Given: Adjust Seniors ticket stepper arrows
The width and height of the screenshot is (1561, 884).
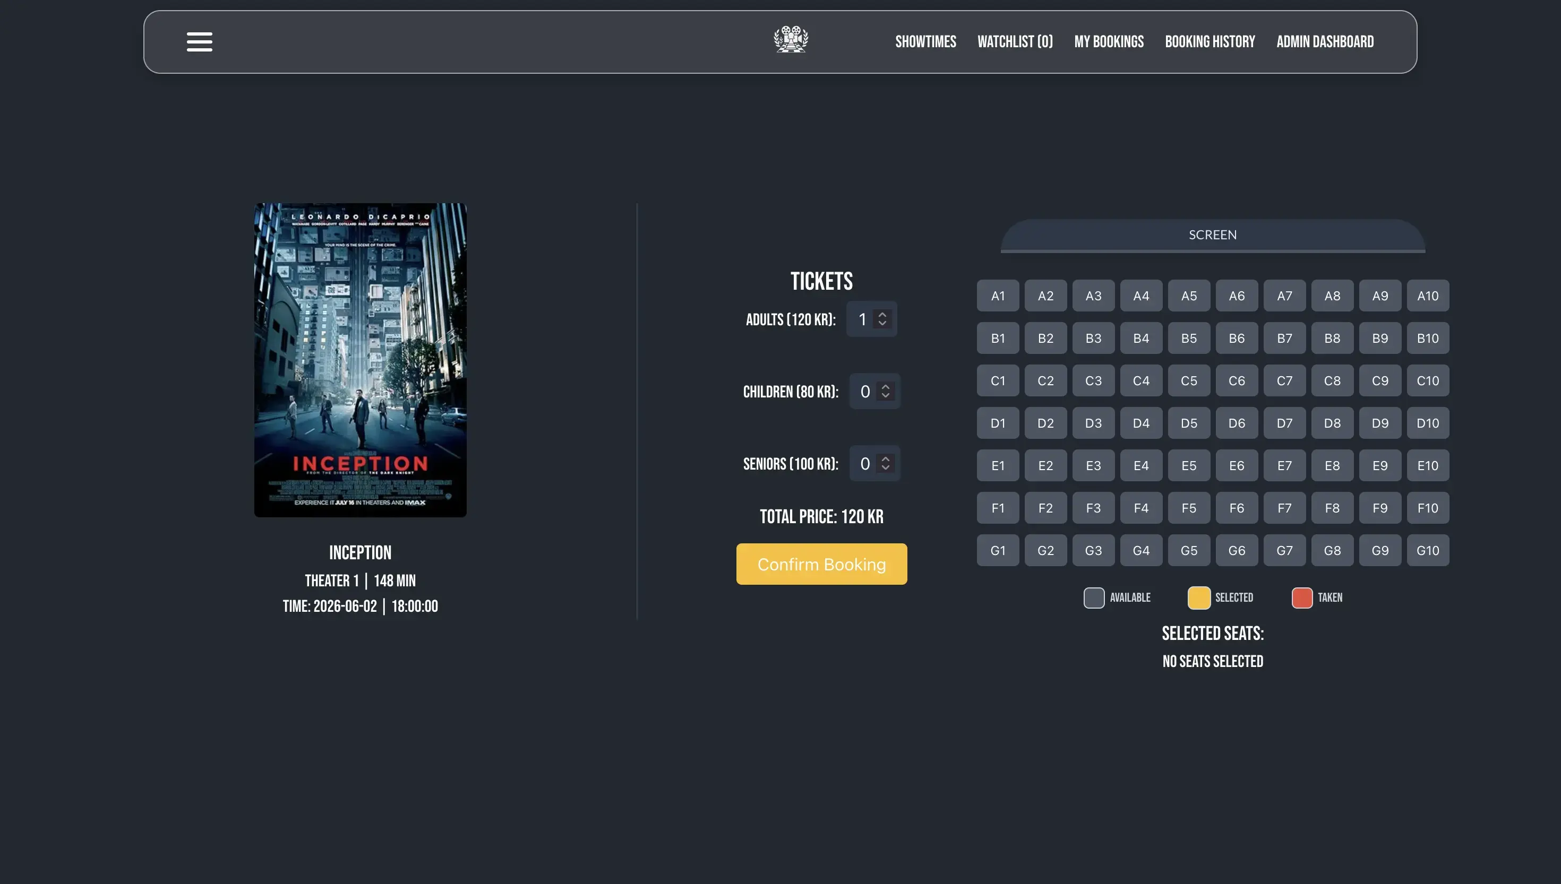Looking at the screenshot, I should click(x=885, y=463).
